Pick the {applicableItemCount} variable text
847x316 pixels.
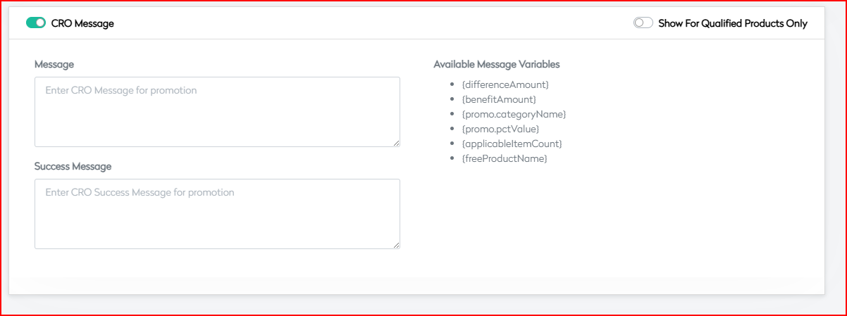point(512,144)
